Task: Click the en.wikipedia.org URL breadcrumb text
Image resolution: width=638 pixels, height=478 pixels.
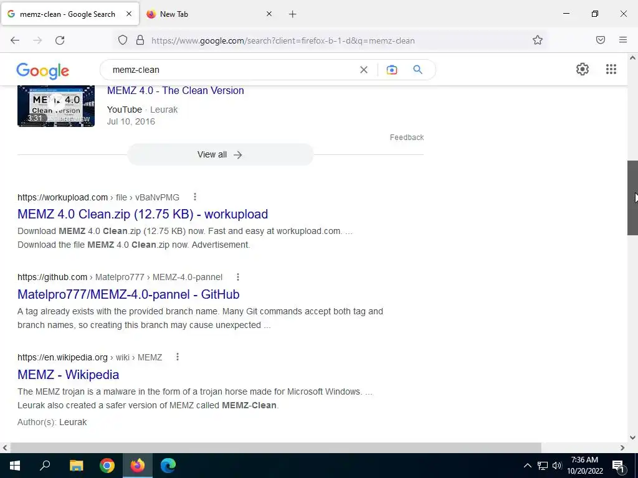Action: 90,357
